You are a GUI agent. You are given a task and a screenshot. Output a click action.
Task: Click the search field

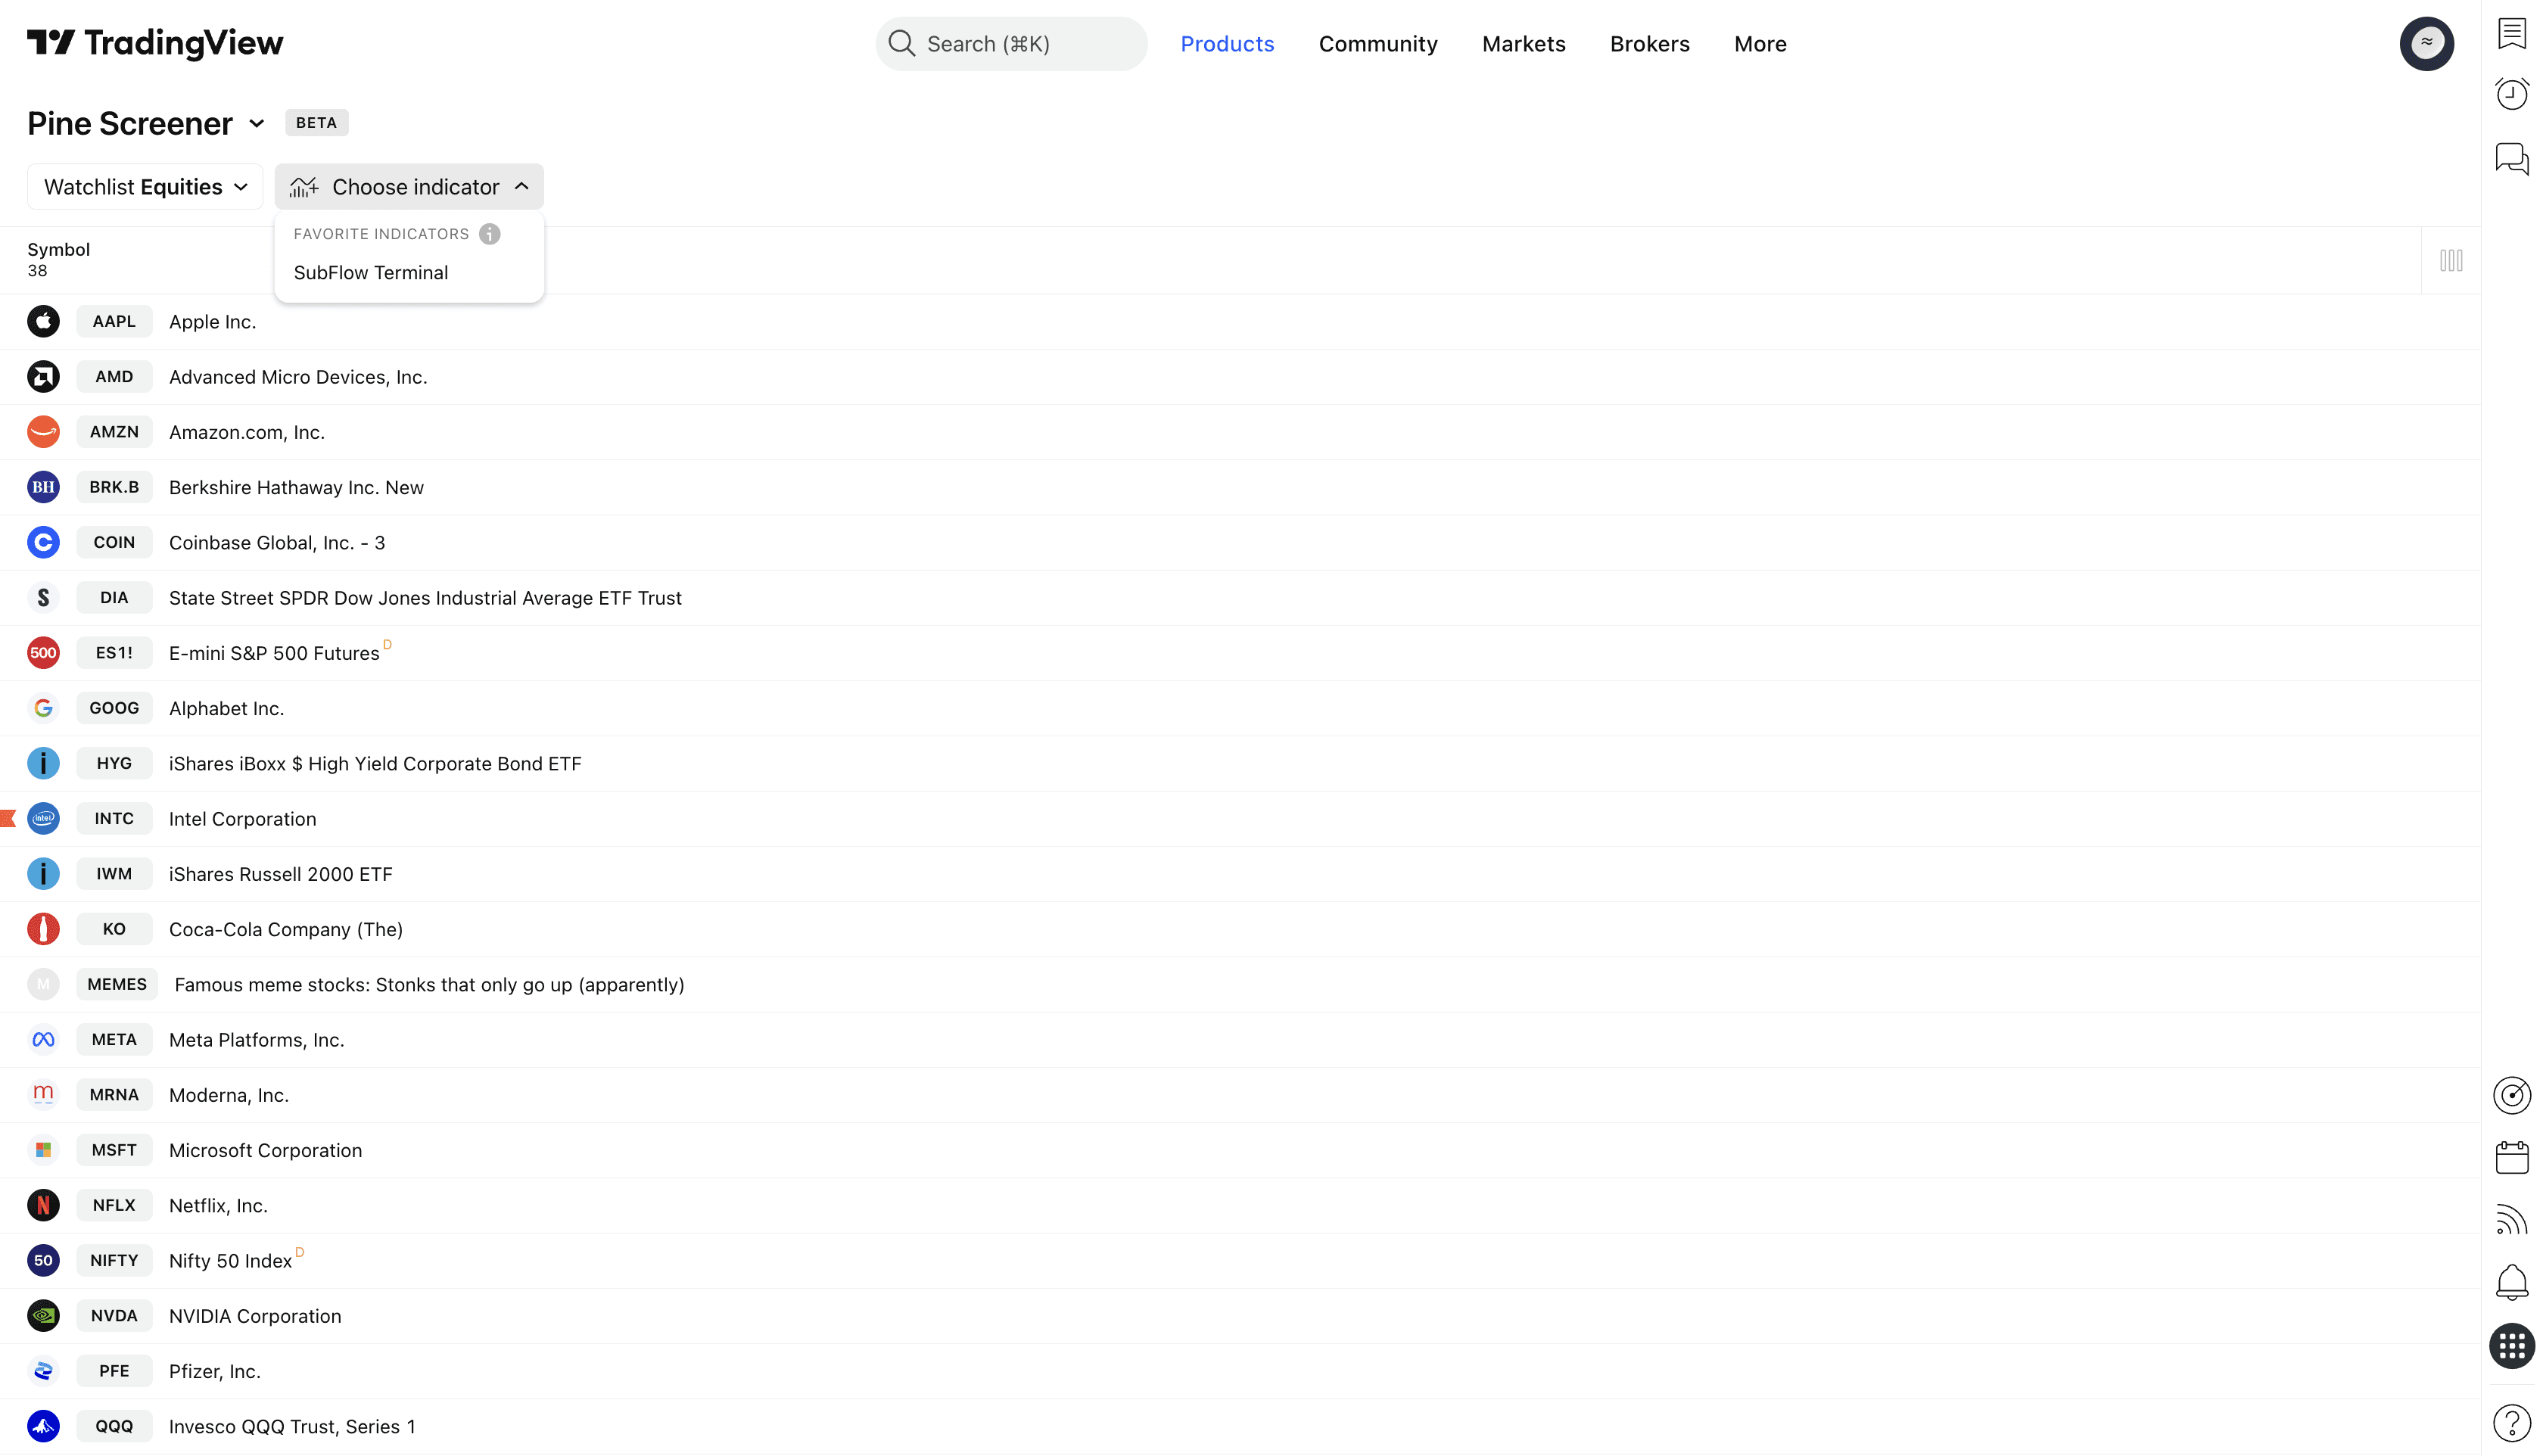tap(1010, 44)
